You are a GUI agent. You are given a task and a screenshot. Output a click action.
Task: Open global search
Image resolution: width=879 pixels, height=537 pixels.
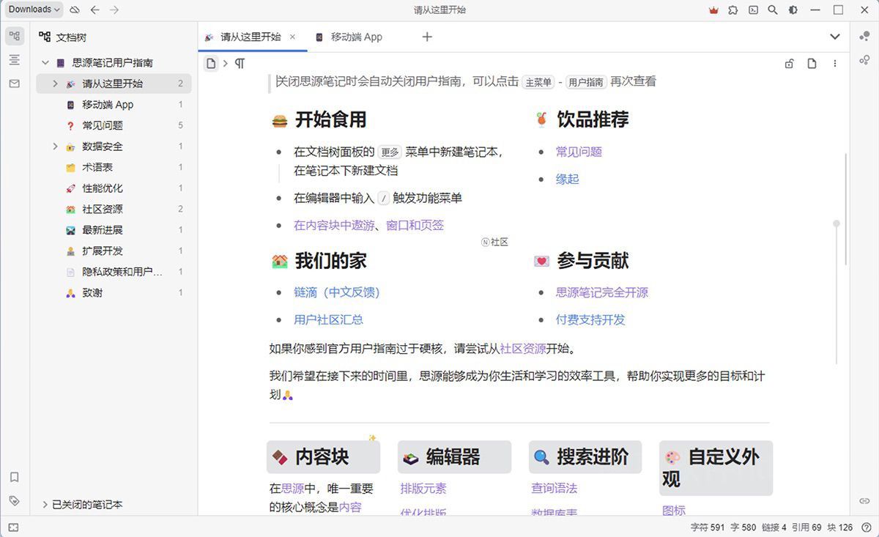pos(772,10)
